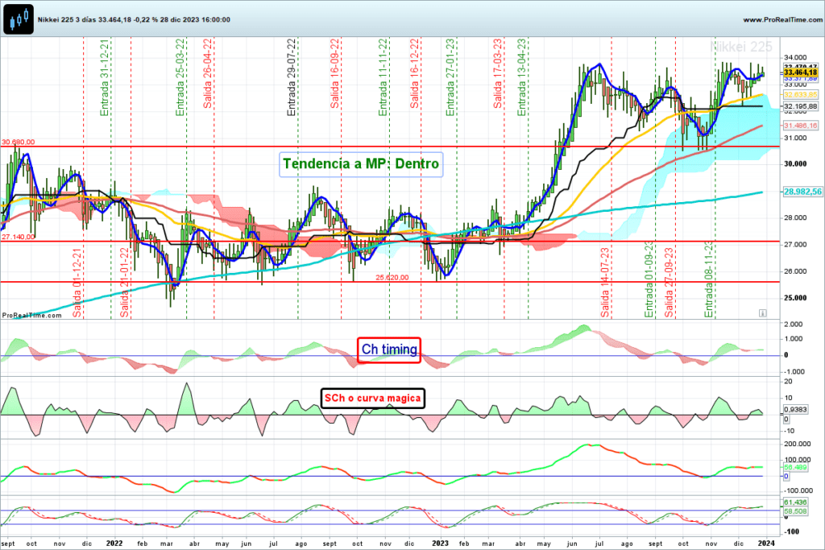
Task: Click the 34.000 price axis label
Action: pyautogui.click(x=795, y=57)
